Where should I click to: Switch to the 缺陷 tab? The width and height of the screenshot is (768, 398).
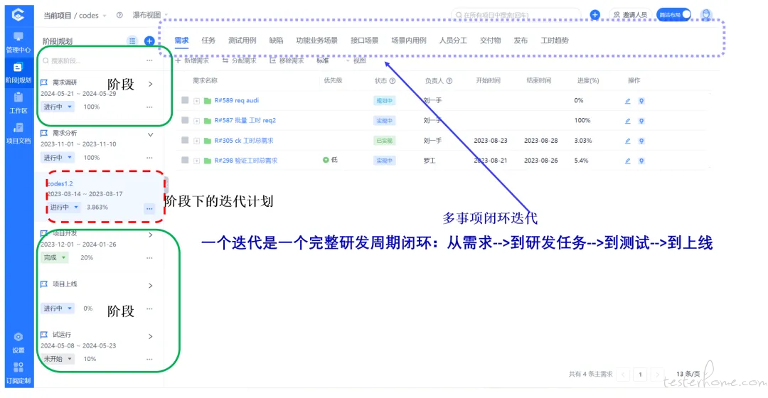(x=276, y=41)
